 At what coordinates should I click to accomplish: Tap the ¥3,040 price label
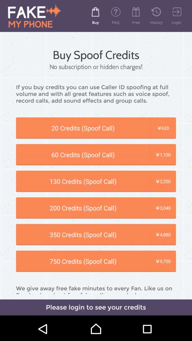(x=163, y=208)
